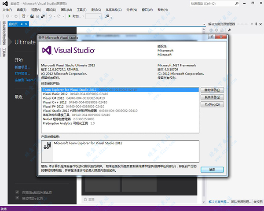This screenshot has width=264, height=211.
Task: Click the refresh icon beside 重播
Action: click(x=85, y=200)
